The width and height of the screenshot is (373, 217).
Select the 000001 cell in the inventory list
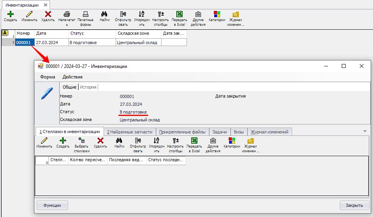coord(23,43)
